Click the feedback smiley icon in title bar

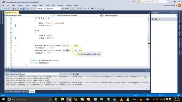coord(139,2)
